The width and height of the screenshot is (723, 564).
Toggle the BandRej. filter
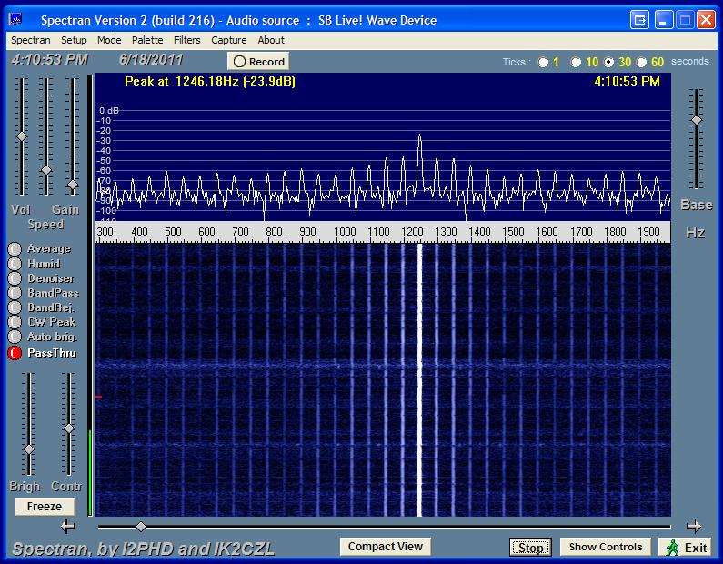15,307
